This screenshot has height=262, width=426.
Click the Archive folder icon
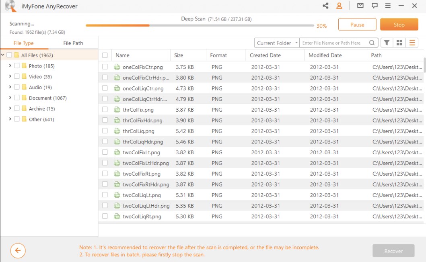[24, 108]
